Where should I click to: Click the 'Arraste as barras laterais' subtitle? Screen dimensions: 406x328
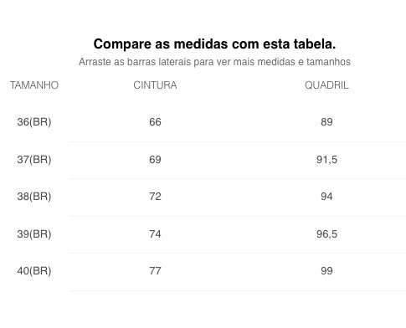coord(214,62)
